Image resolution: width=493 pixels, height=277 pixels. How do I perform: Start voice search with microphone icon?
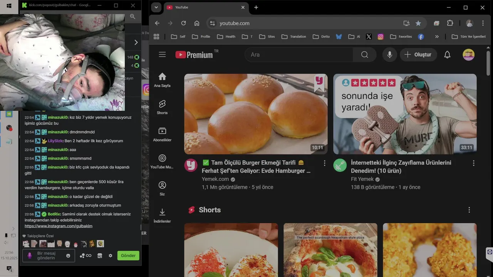pyautogui.click(x=389, y=55)
